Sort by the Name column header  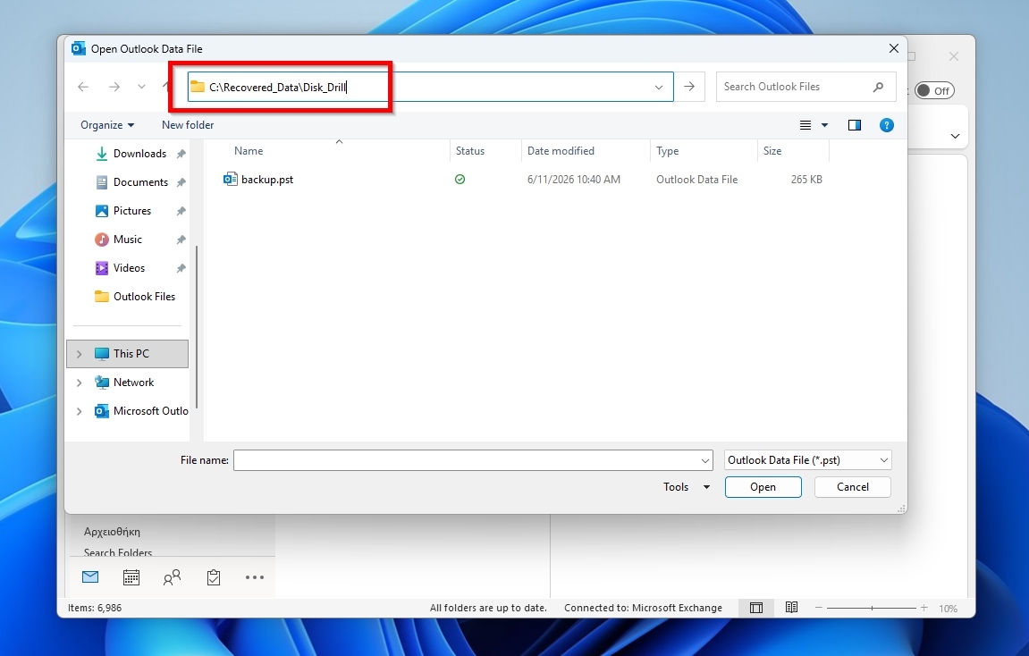point(249,151)
